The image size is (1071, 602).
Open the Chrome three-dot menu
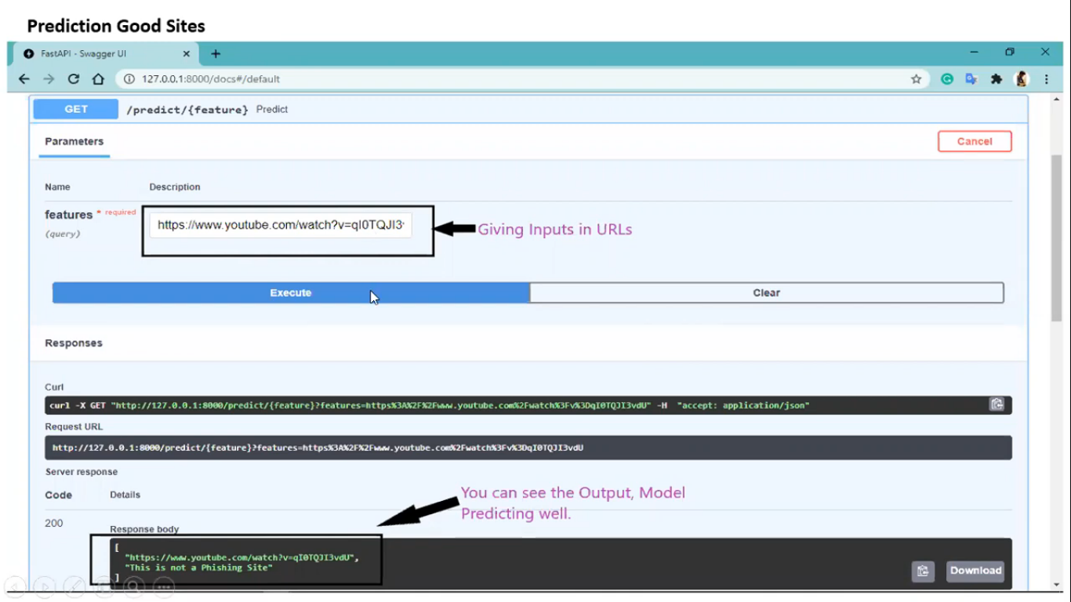coord(1047,78)
